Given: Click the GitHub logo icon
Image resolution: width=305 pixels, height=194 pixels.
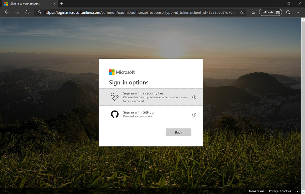Looking at the screenshot, I should pyautogui.click(x=115, y=114).
